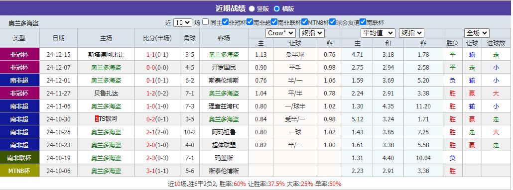Open away team 阿玛祖鲁
This screenshot has height=190, width=513.
click(224, 132)
